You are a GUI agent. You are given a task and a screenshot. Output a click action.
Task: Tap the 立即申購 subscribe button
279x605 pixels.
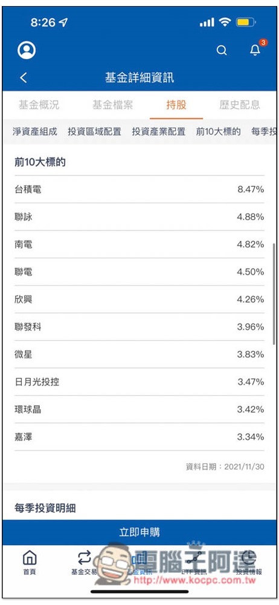139,532
